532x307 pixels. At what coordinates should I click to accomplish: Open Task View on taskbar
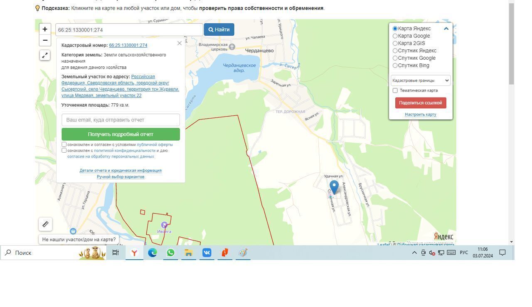pyautogui.click(x=116, y=253)
